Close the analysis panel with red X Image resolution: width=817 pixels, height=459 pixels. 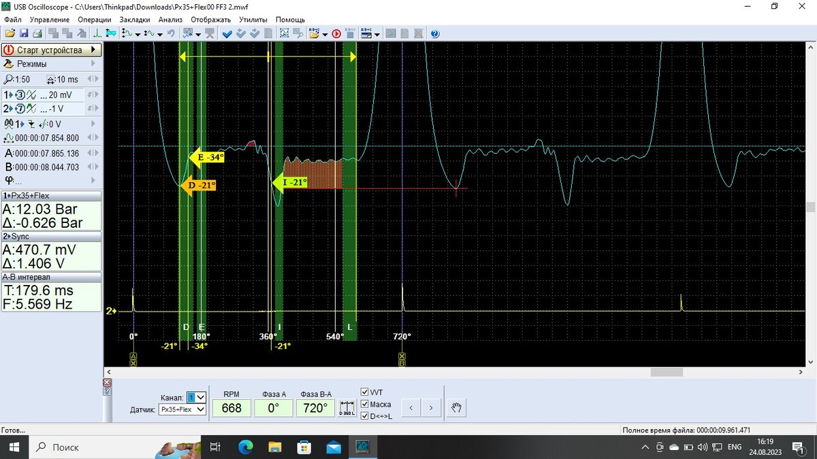(107, 383)
